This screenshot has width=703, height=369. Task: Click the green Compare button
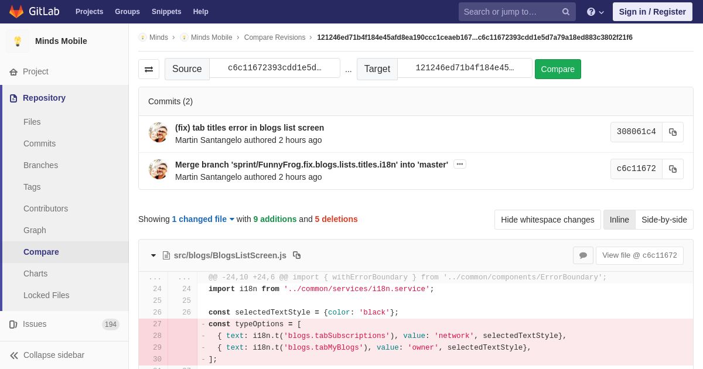point(558,69)
